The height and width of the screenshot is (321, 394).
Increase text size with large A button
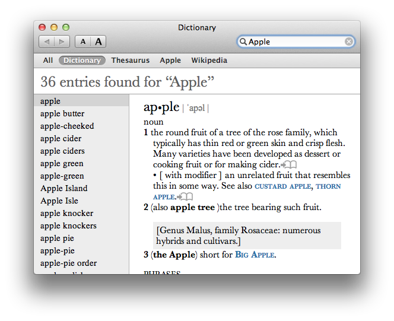tap(99, 42)
